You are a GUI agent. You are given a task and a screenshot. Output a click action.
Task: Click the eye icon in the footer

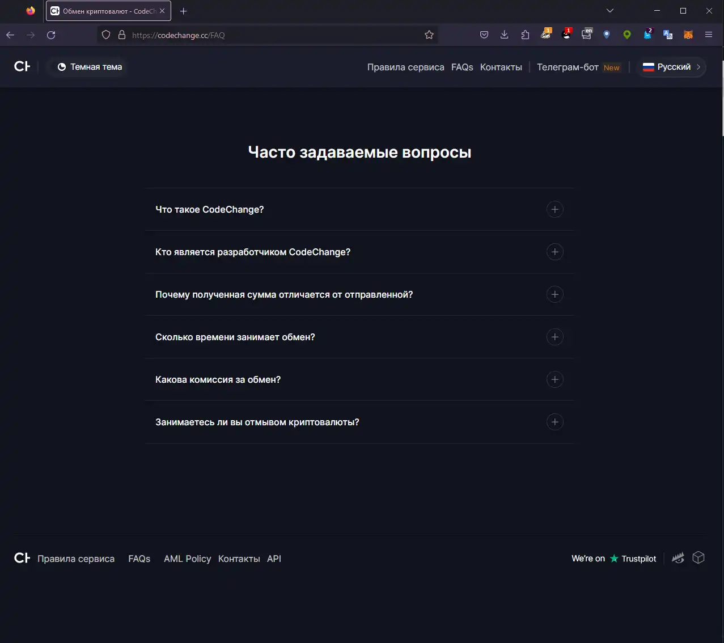[x=678, y=559]
